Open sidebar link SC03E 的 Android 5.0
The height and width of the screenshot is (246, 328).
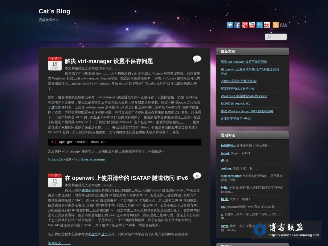pos(236,104)
